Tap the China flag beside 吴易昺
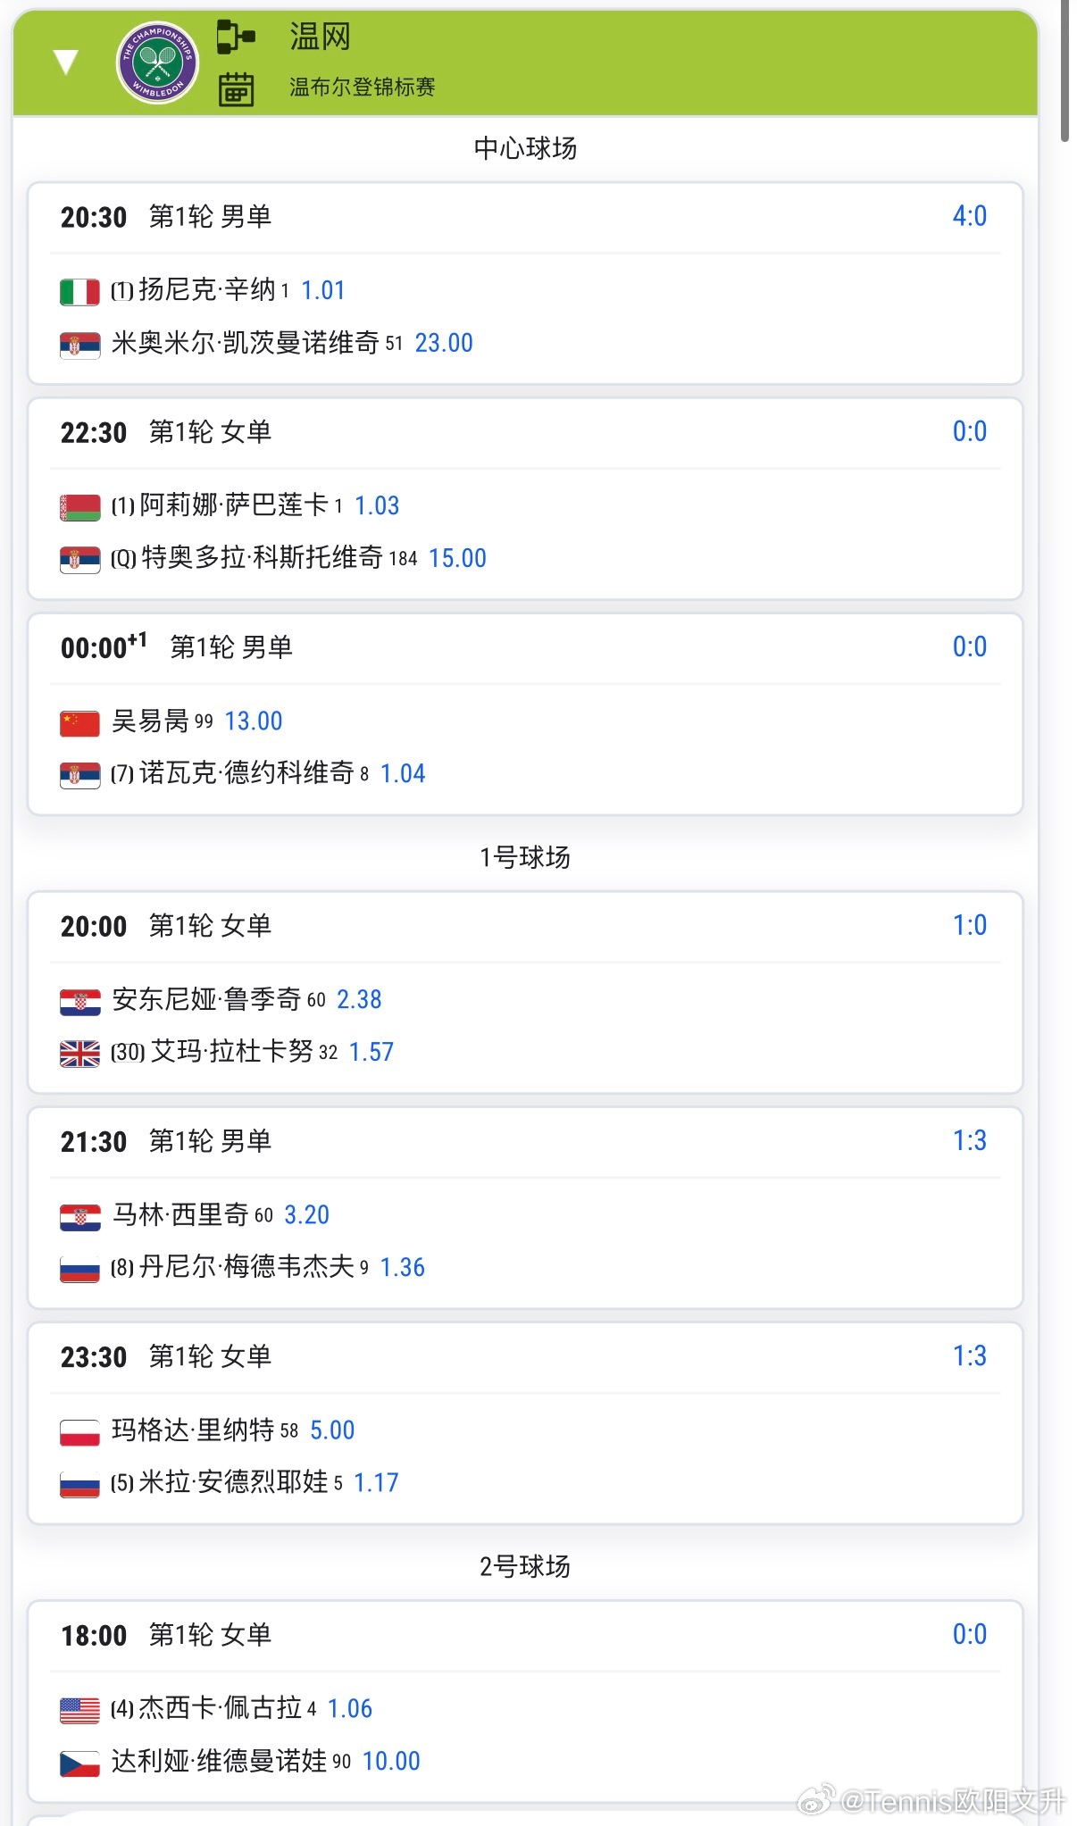The image size is (1077, 1826). [x=79, y=723]
